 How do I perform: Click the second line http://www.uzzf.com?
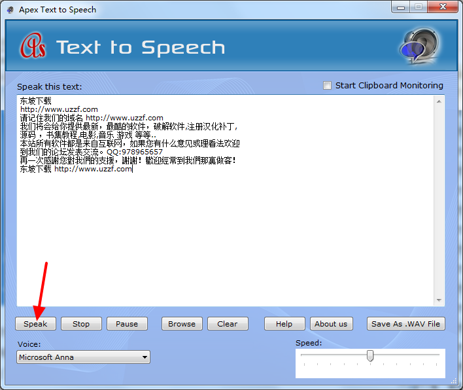(59, 109)
